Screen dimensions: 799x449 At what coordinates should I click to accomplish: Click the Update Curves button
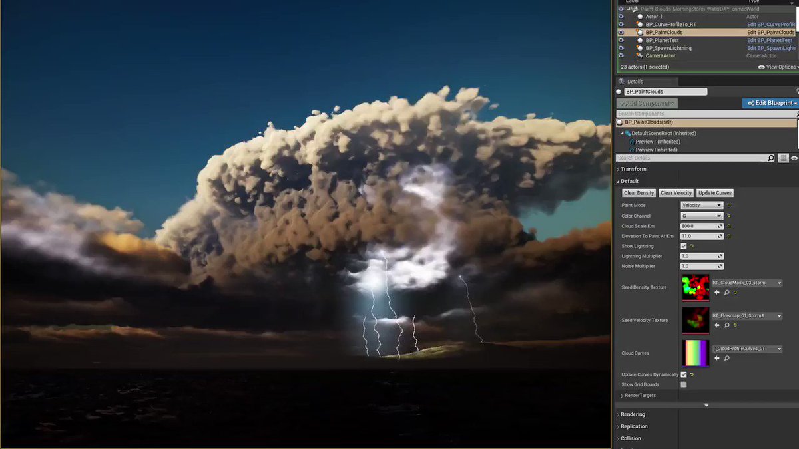click(715, 193)
